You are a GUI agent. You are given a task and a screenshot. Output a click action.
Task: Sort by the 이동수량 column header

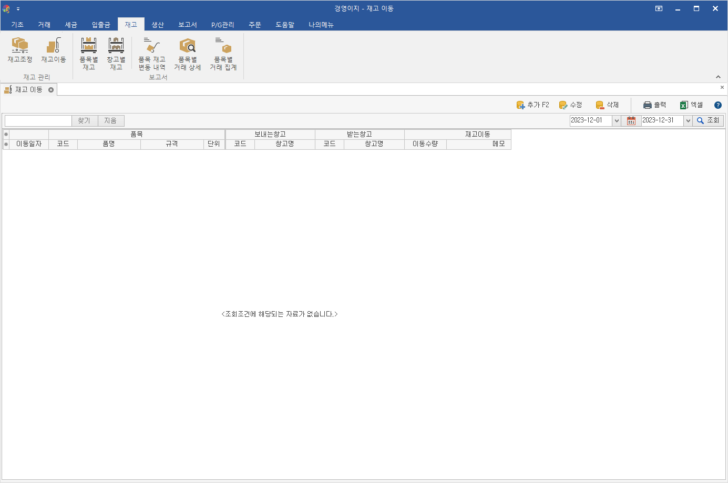(x=425, y=144)
